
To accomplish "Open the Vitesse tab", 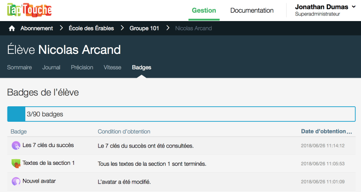I will [x=113, y=67].
